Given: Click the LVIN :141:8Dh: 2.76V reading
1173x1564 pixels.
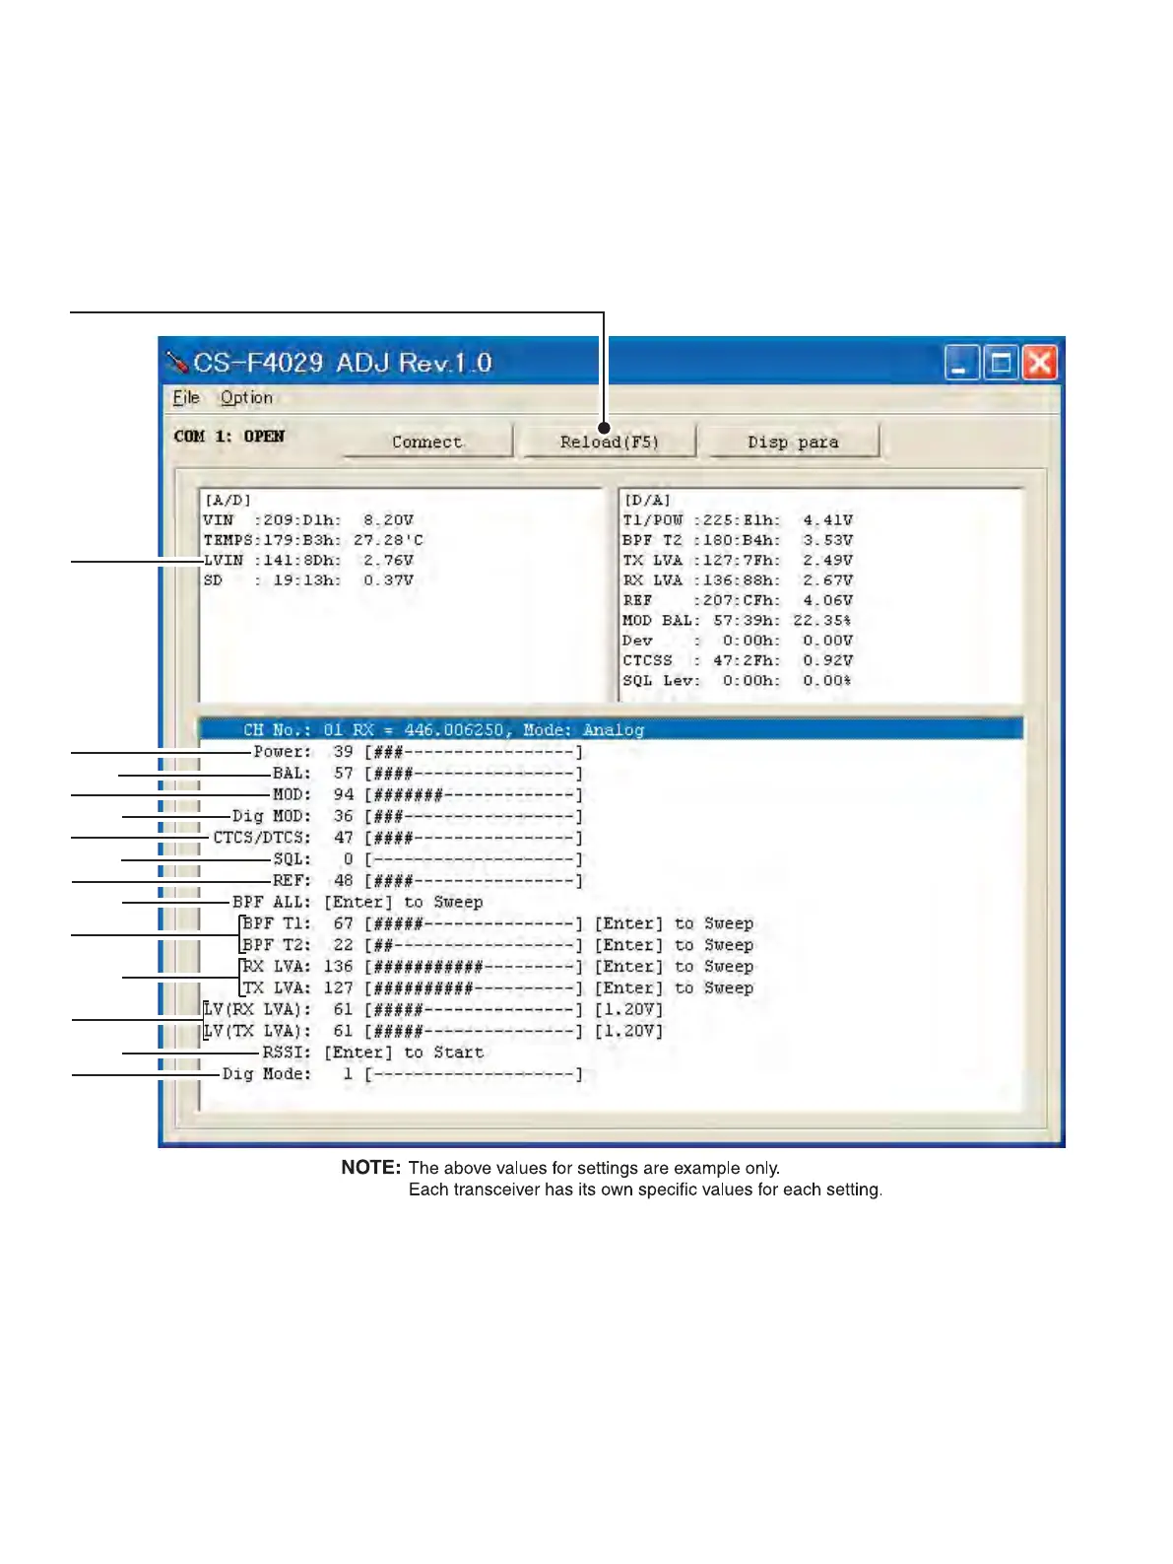Looking at the screenshot, I should pyautogui.click(x=308, y=560).
